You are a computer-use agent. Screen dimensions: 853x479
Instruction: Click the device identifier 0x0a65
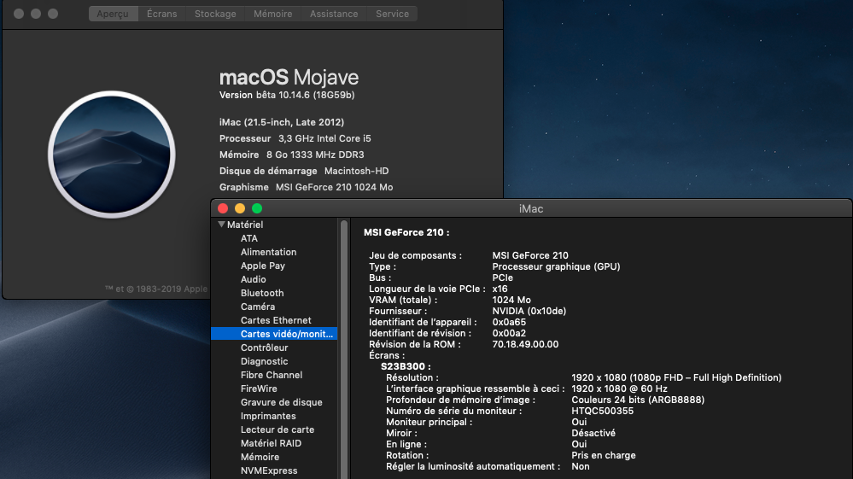509,322
